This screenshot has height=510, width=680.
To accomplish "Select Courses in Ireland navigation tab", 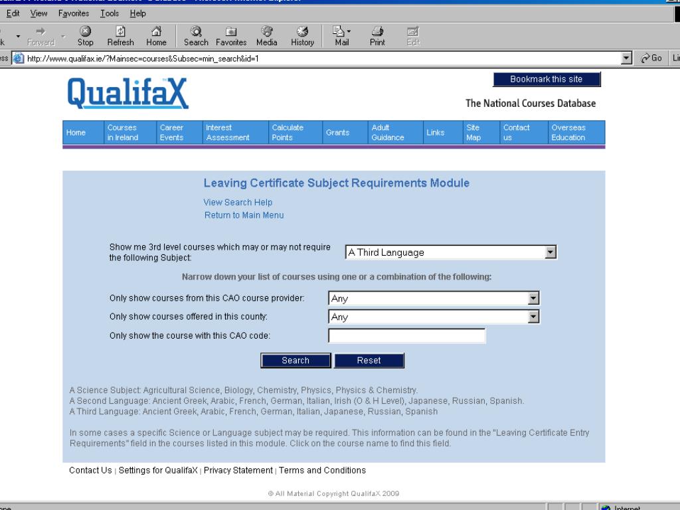I will (130, 133).
